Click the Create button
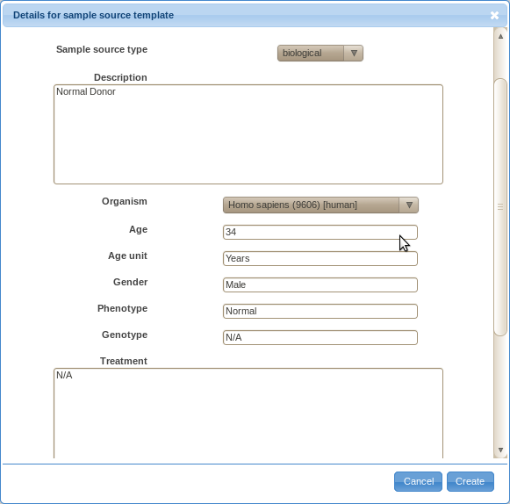 tap(470, 481)
